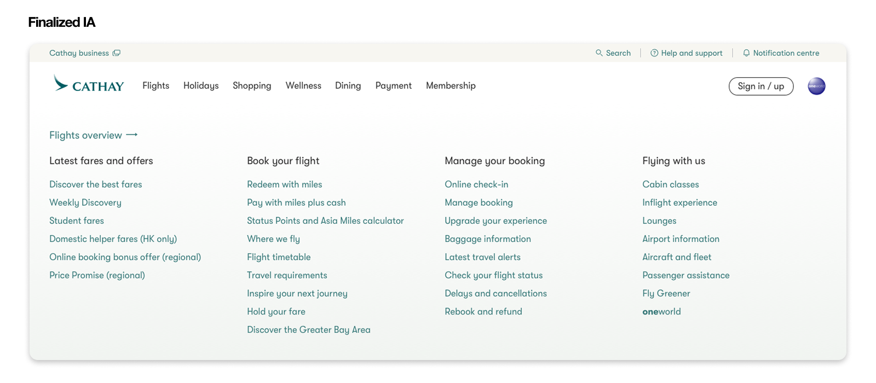
Task: Open Latest travel alerts link
Action: click(x=483, y=257)
